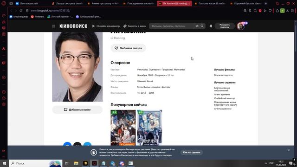Open Opera GX taskbar icon
Viewport: 297px width, 167px height.
94,163
